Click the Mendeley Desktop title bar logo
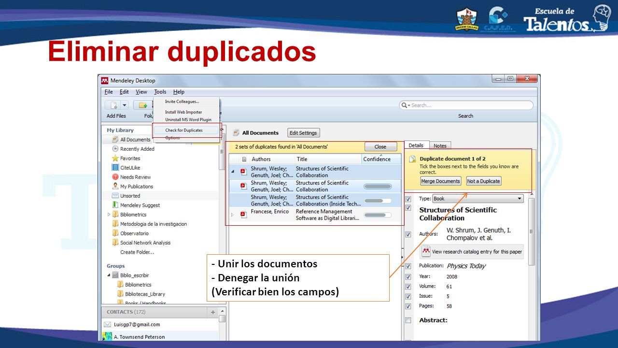Viewport: 618px width, 348px height. 104,80
